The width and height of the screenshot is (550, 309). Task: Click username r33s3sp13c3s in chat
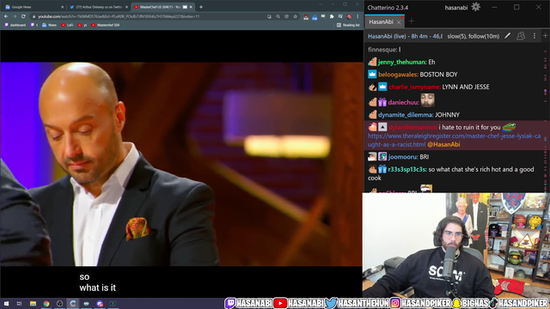point(407,170)
